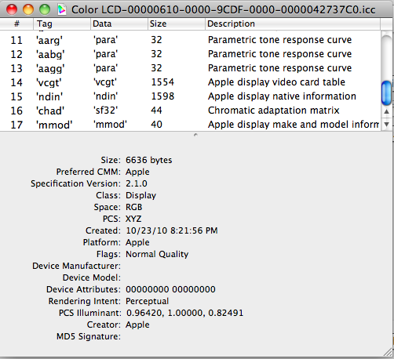Screen dimensions: 394x359
Task: Click 'Apple display make and model' description
Action: coord(294,125)
